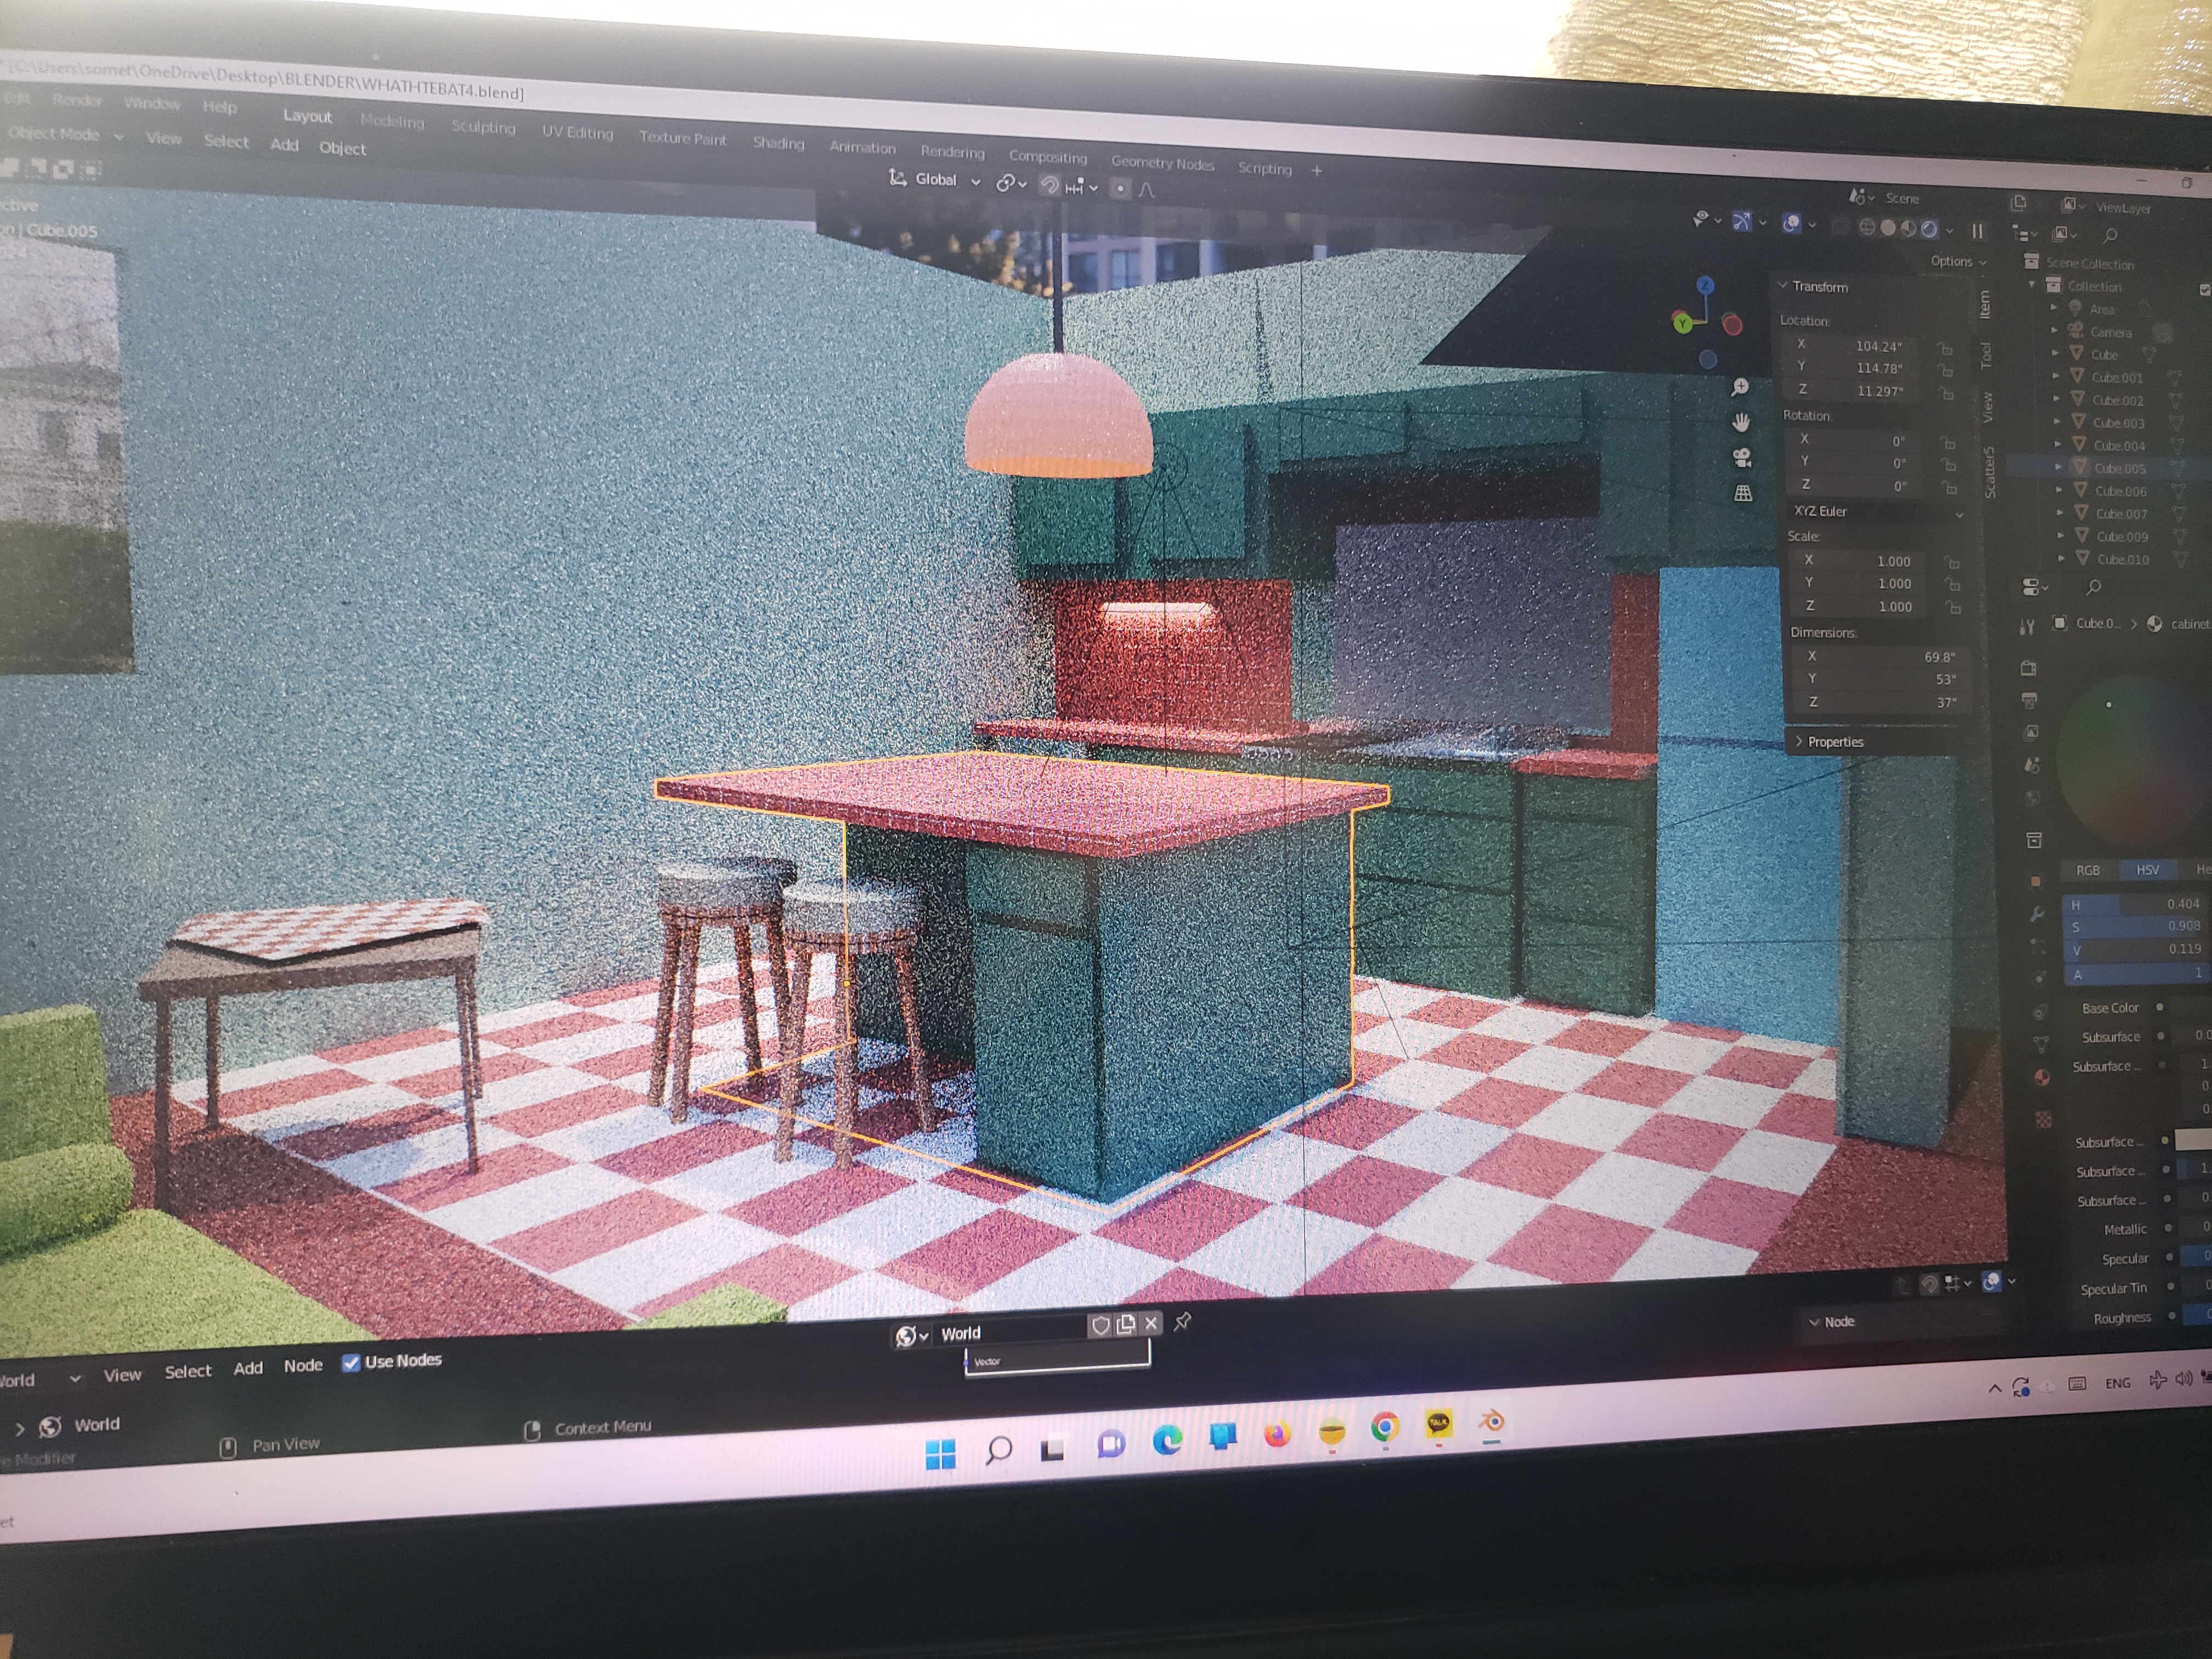Click the pan view hand gizmo
This screenshot has height=1659, width=2212.
point(1741,422)
